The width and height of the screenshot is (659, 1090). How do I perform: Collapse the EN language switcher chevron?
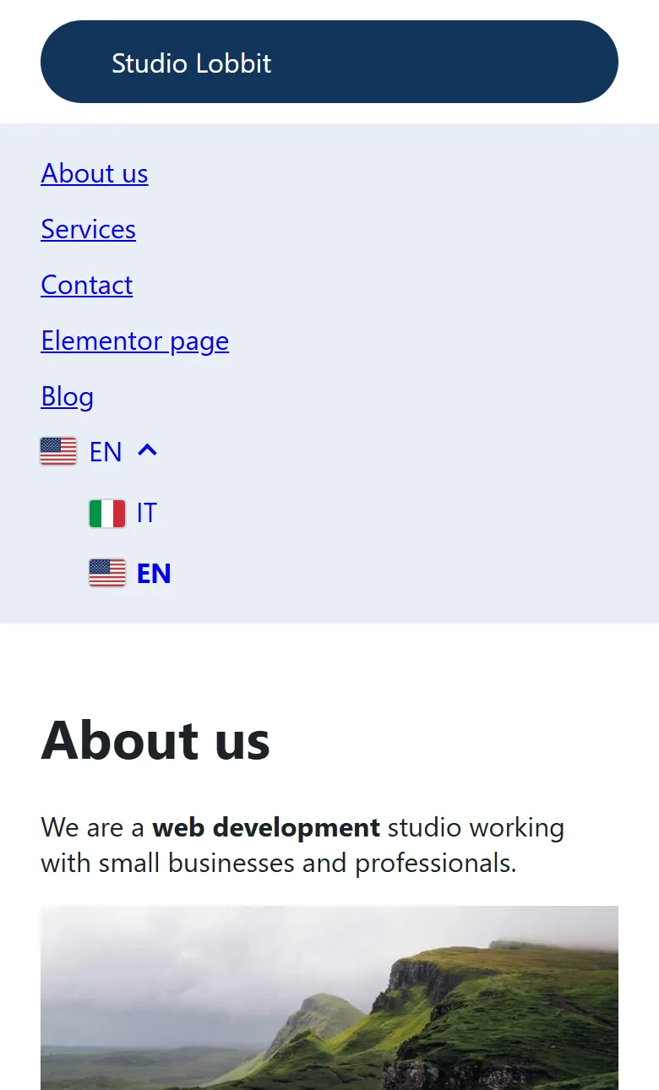(147, 451)
